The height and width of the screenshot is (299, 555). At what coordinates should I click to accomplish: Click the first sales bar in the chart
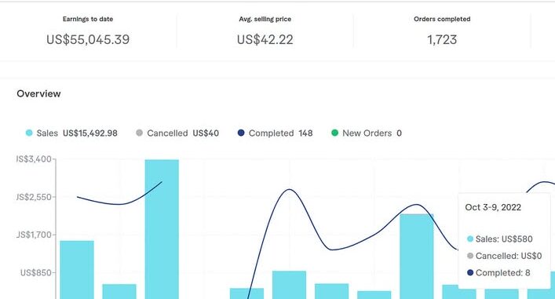(x=77, y=270)
